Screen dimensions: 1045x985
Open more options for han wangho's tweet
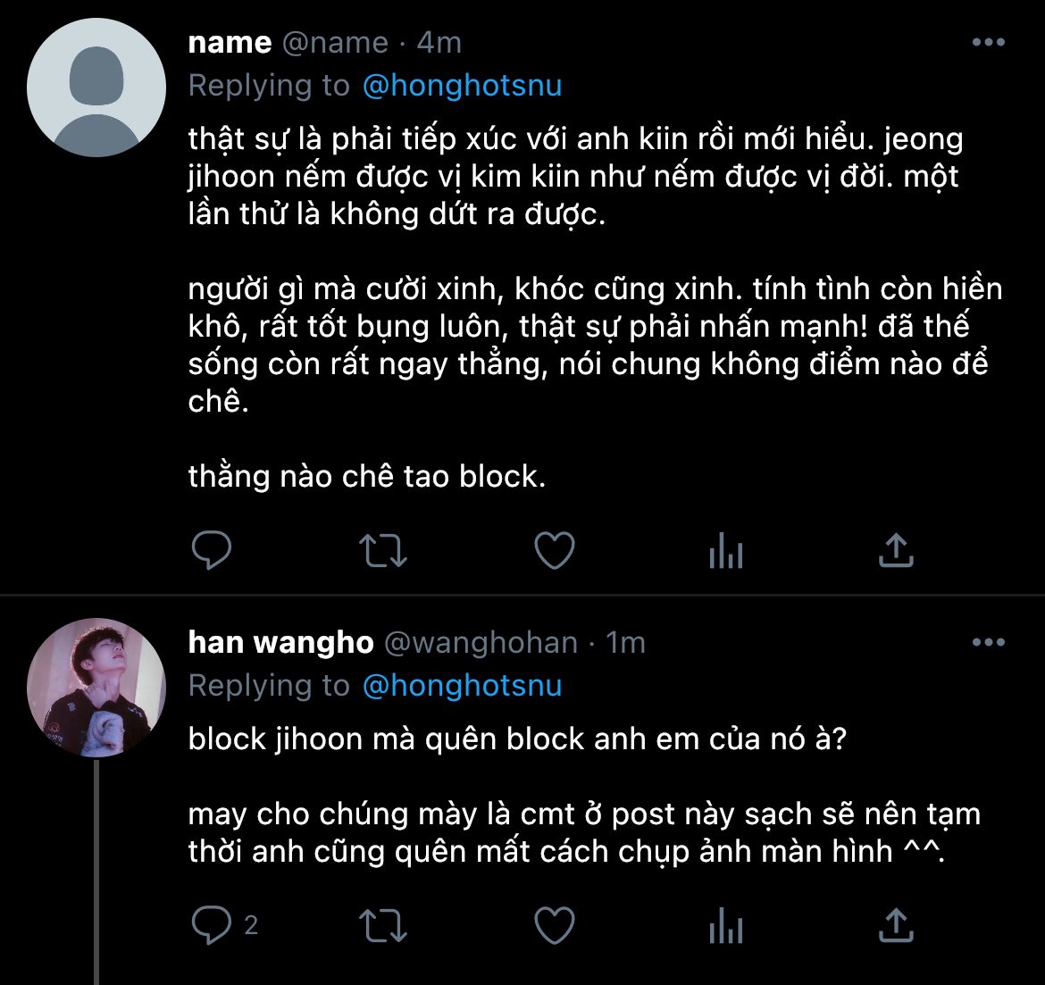[x=988, y=643]
